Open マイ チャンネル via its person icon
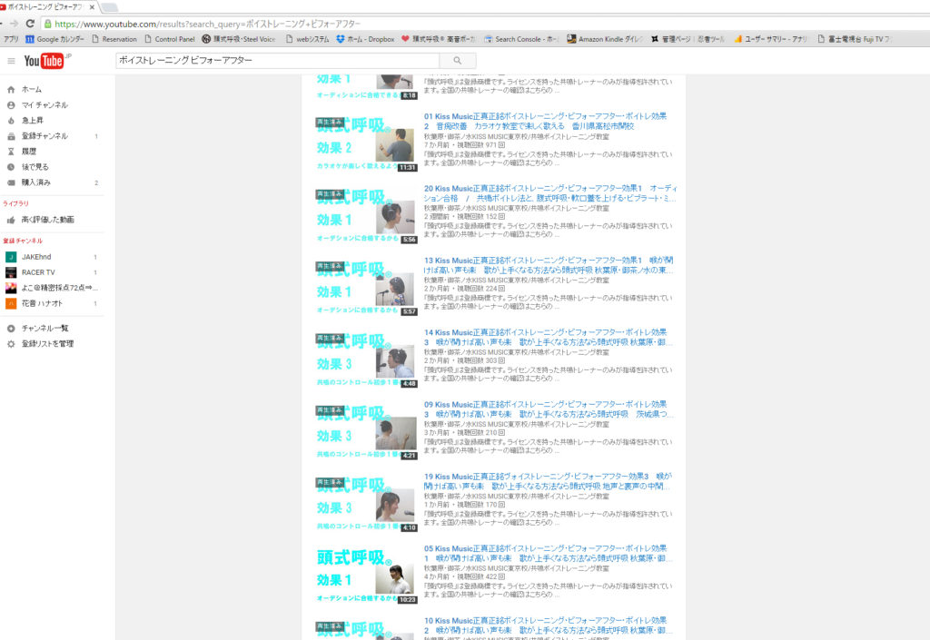 click(x=11, y=105)
